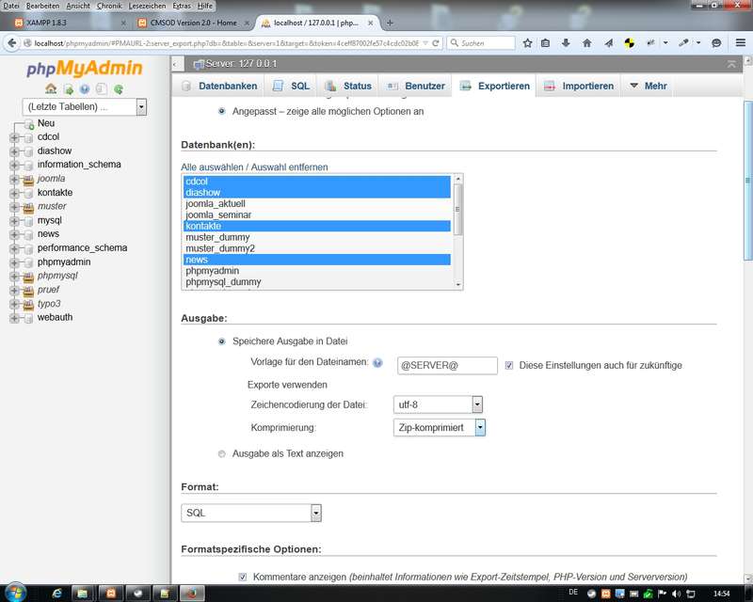The height and width of the screenshot is (602, 753).
Task: Open the Firefox downloads arrow icon
Action: point(567,42)
